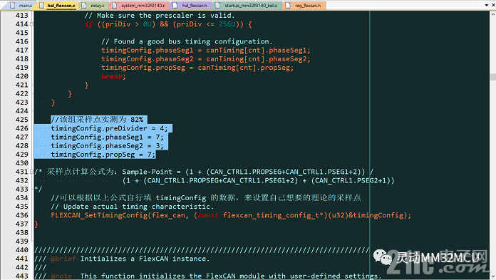The image size is (496, 280).
Task: Click the '(CAN_CTRL1.PSEG2+1))' text on line 432
Action: pyautogui.click(x=353, y=181)
